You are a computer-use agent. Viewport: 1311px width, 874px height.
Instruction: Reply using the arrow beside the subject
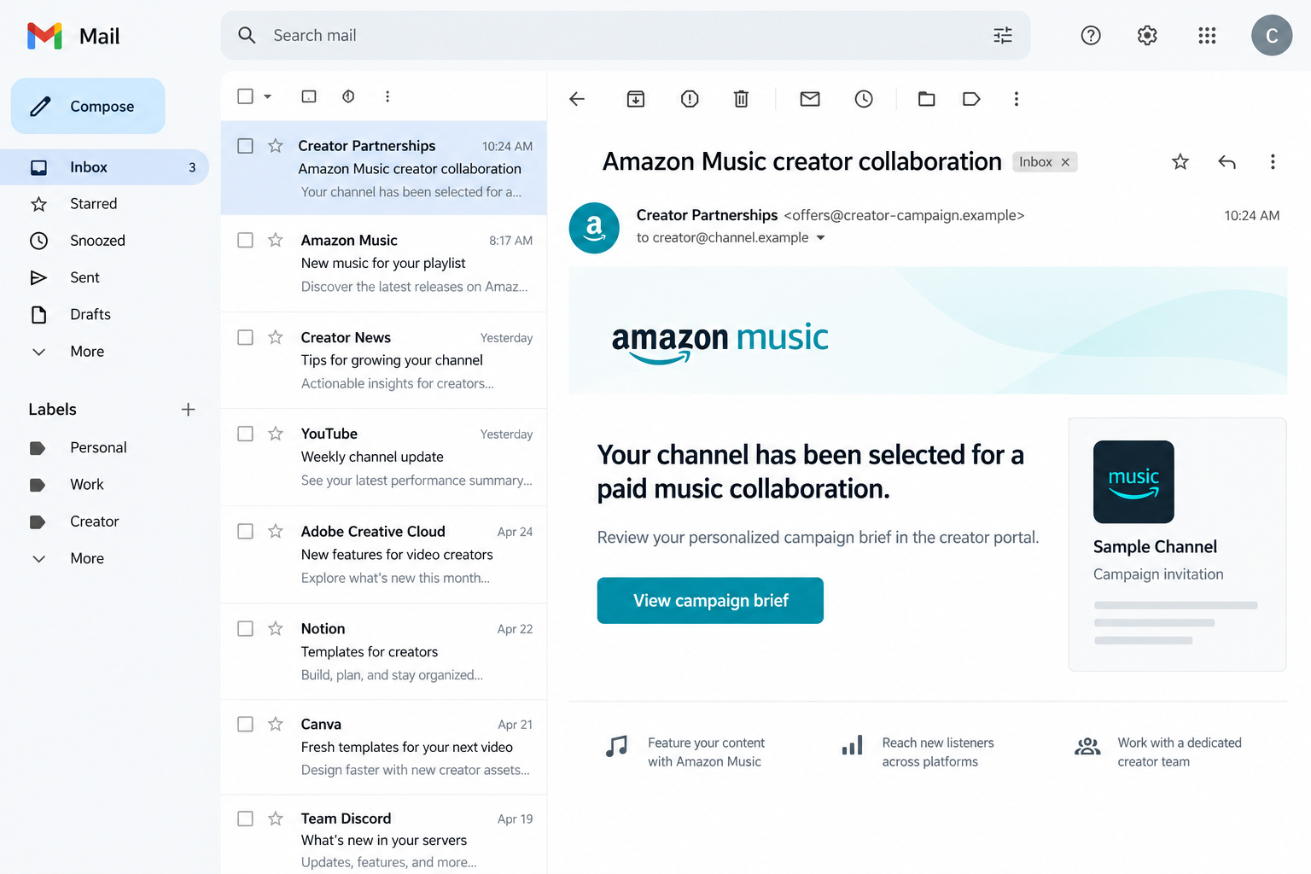1227,162
